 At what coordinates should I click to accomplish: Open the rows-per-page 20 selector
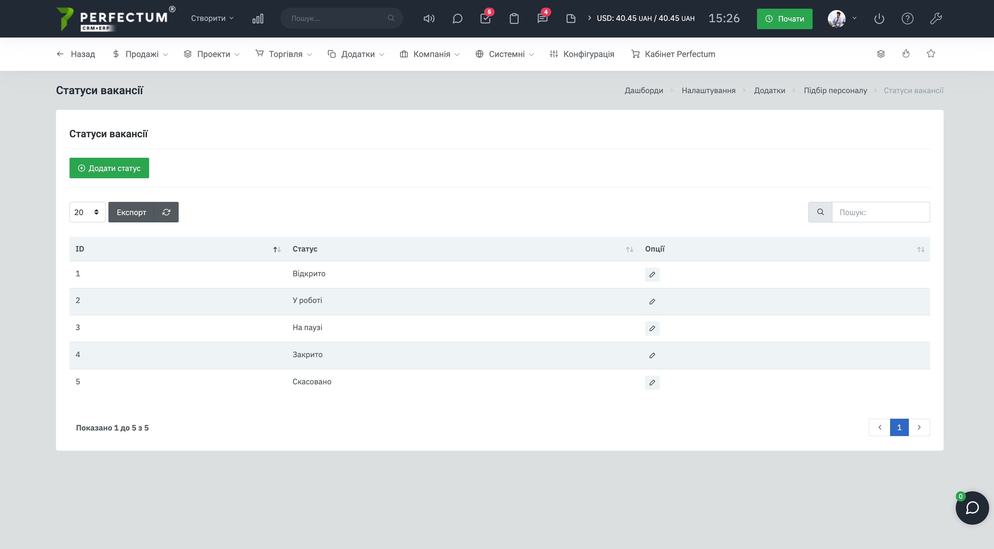tap(87, 212)
